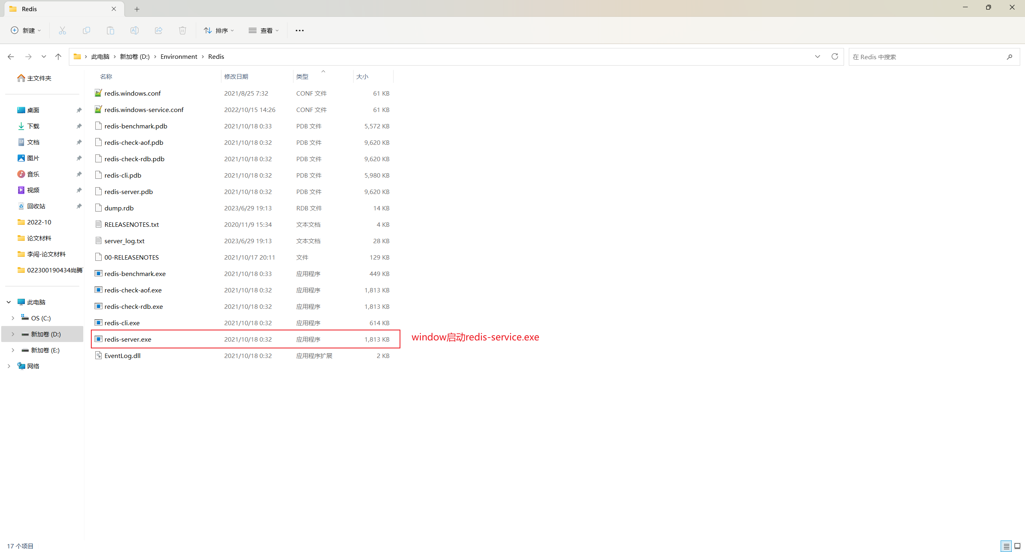1025x552 pixels.
Task: Open the three-dots more options menu
Action: (x=299, y=30)
